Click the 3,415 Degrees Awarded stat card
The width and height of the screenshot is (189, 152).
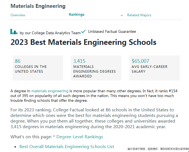coord(96,68)
